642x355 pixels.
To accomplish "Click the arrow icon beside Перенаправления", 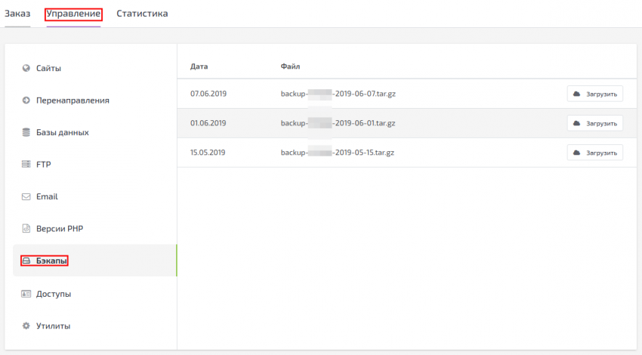I will (26, 100).
